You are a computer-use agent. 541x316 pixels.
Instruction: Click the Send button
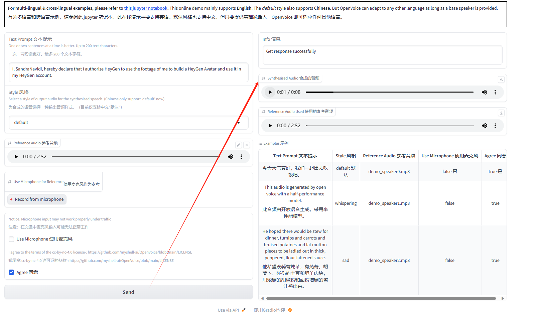click(128, 292)
